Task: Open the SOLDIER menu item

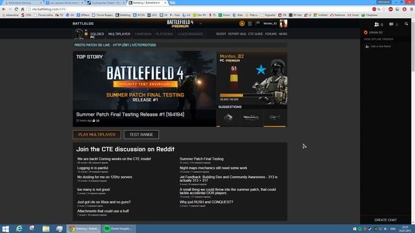Action: click(97, 34)
